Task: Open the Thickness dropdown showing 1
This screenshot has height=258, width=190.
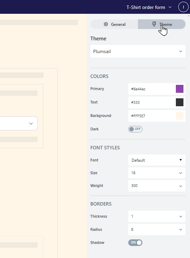Action: [x=157, y=216]
